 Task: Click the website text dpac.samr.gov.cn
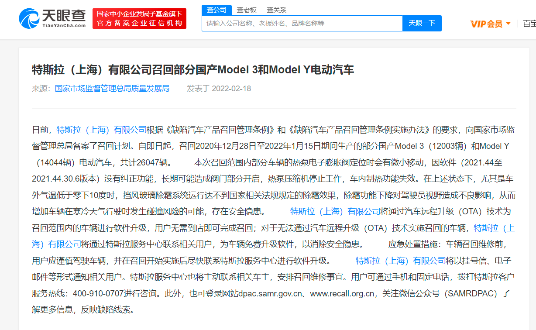coord(270,294)
